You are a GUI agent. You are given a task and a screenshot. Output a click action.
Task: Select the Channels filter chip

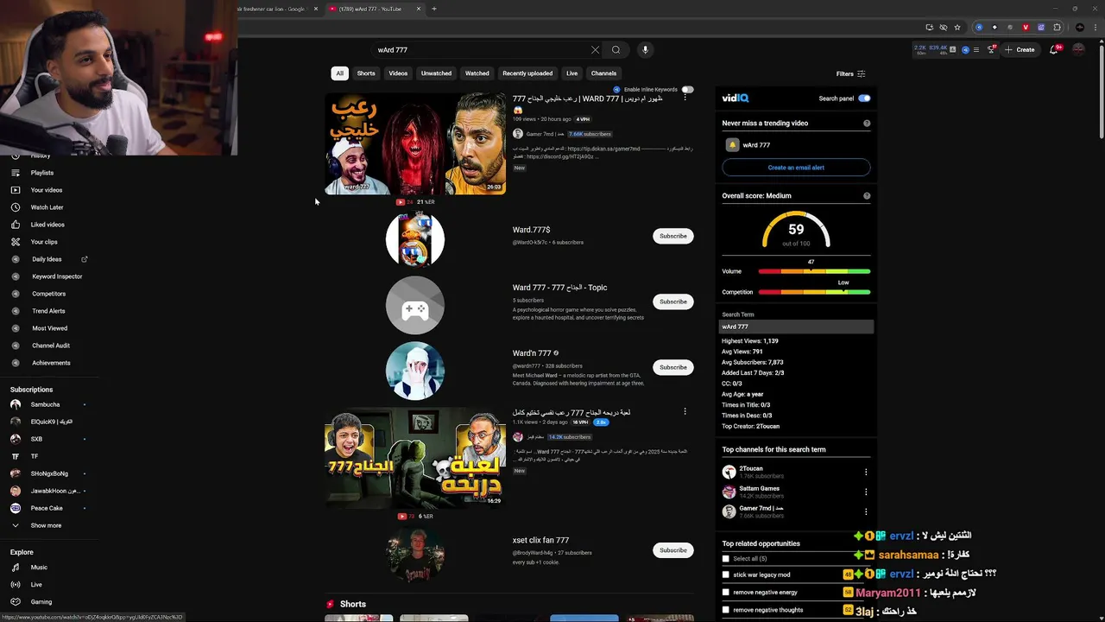click(603, 73)
